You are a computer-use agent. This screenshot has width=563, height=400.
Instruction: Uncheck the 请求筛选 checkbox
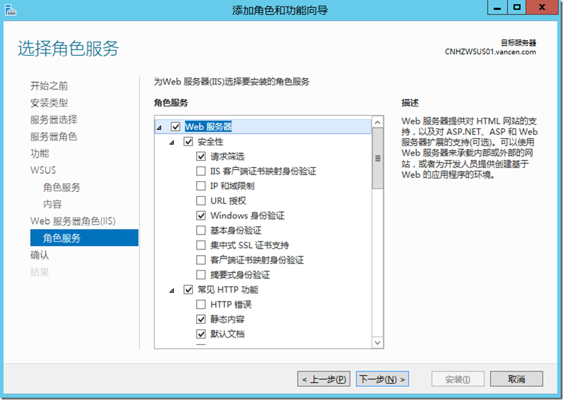[201, 156]
